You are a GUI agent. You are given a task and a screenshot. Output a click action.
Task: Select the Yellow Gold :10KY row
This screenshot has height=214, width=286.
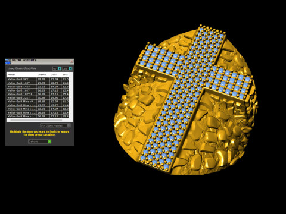[38, 83]
